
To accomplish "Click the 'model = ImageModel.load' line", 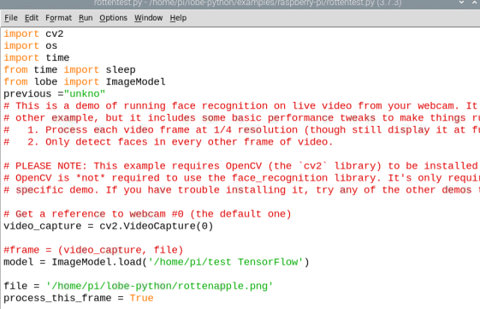I will point(157,262).
